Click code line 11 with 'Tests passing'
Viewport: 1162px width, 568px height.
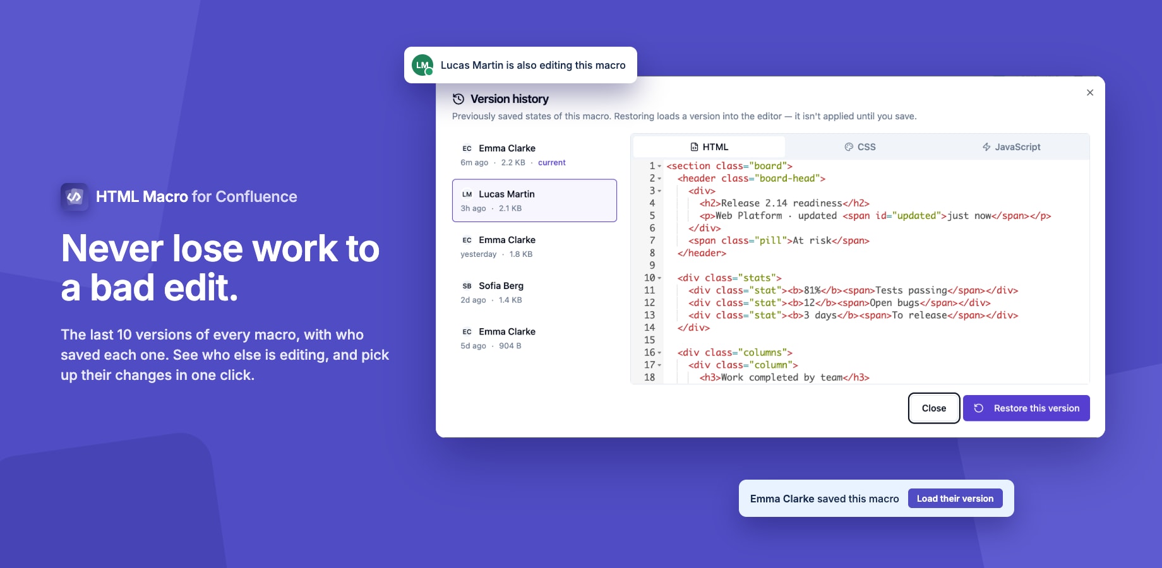pyautogui.click(x=853, y=290)
